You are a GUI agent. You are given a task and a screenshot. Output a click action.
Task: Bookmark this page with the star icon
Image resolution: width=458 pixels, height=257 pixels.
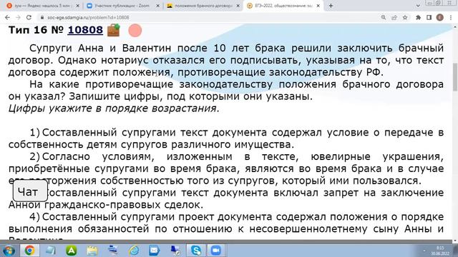click(405, 17)
